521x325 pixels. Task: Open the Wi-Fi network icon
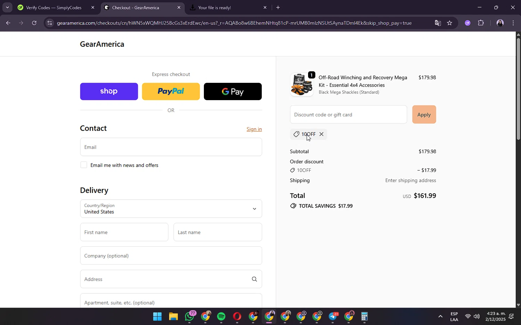(x=468, y=316)
